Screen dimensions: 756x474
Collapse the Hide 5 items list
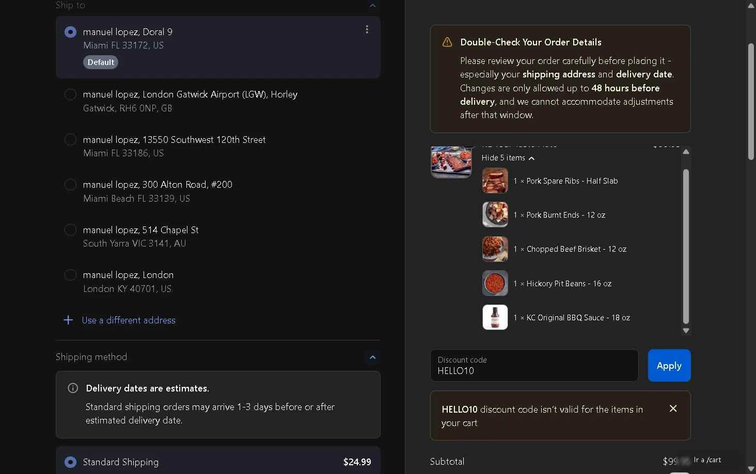tap(508, 158)
